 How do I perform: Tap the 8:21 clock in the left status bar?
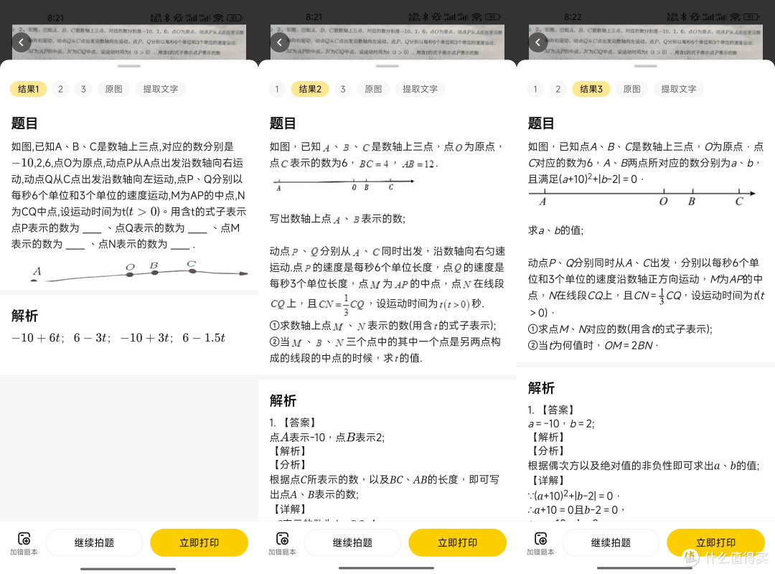[x=55, y=18]
